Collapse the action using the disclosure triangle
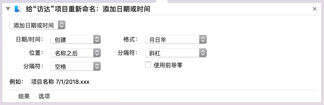This screenshot has width=324, height=105. [8, 9]
